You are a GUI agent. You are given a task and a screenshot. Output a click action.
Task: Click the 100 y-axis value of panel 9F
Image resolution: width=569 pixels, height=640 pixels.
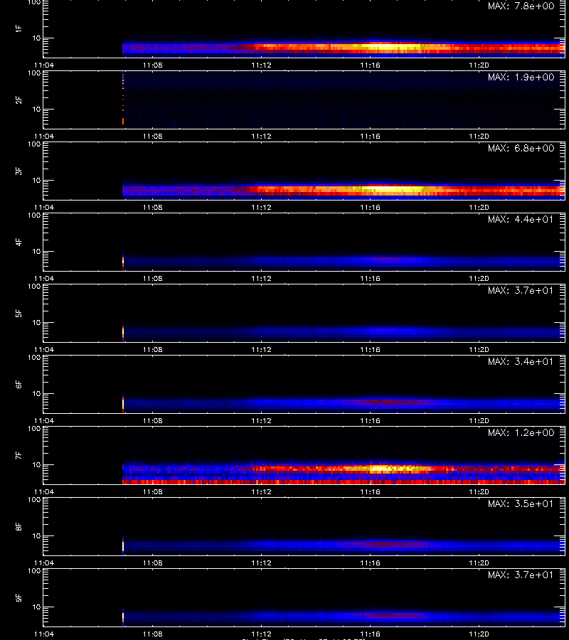(34, 570)
